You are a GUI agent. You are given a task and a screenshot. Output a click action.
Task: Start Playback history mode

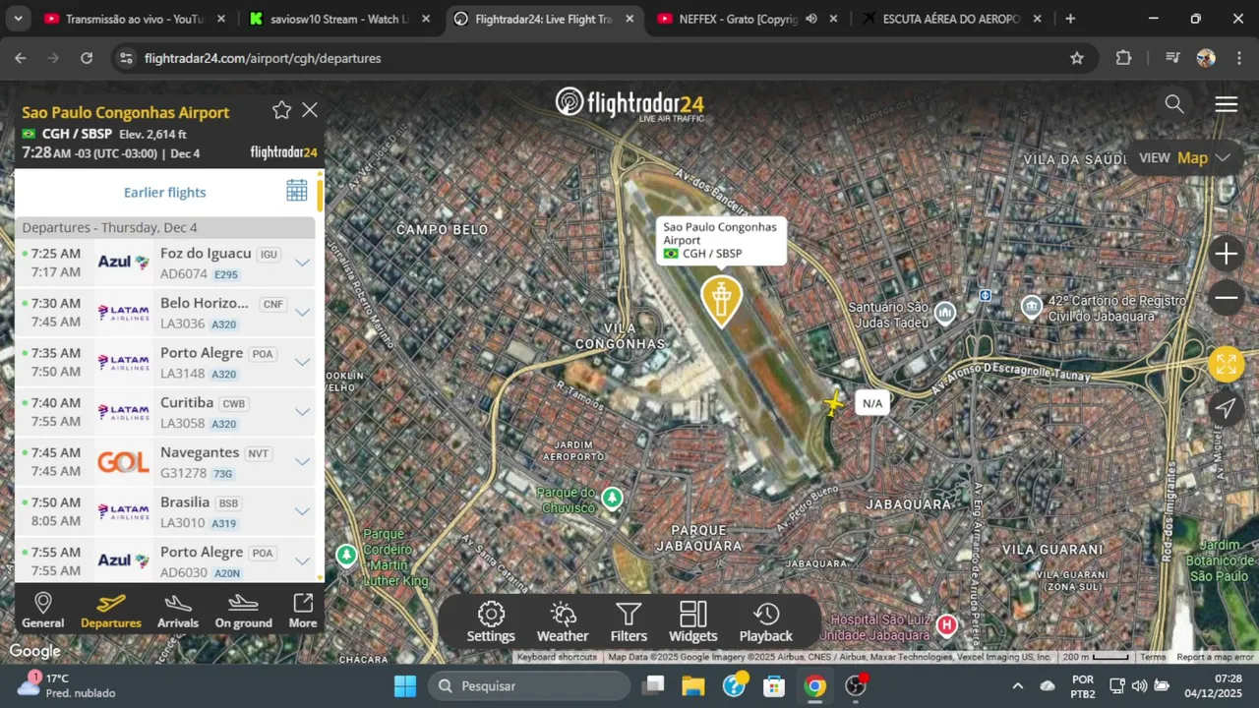coord(765,622)
